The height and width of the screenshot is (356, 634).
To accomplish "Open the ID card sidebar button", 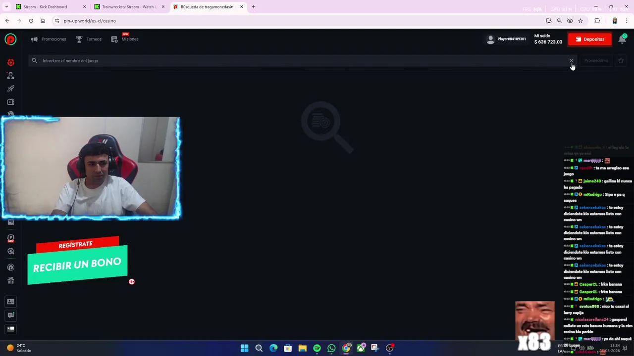I will (10, 302).
